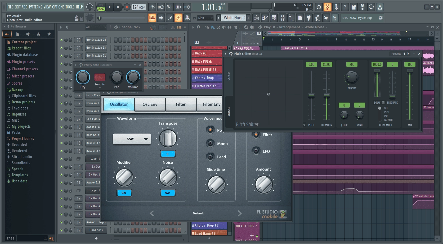Click the Fruity send 'Send to' selector
This screenshot has width=443, height=244.
(100, 77)
